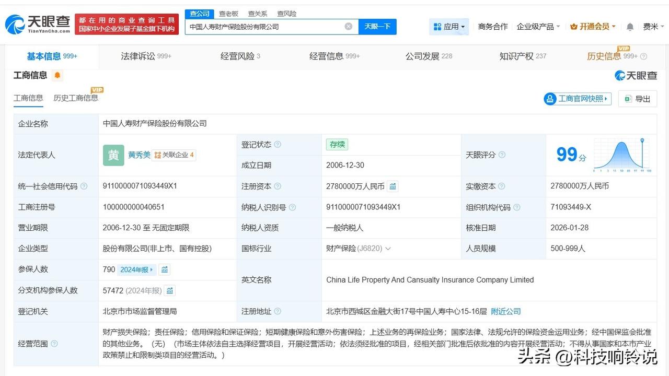Click the red 国家中小企业发展子基金 banner

pyautogui.click(x=127, y=24)
